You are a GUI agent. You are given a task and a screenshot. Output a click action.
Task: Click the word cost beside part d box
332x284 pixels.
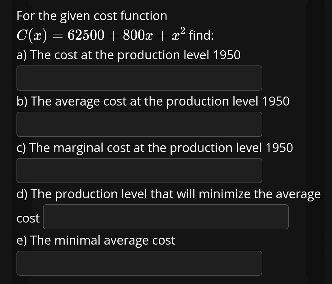tap(28, 218)
